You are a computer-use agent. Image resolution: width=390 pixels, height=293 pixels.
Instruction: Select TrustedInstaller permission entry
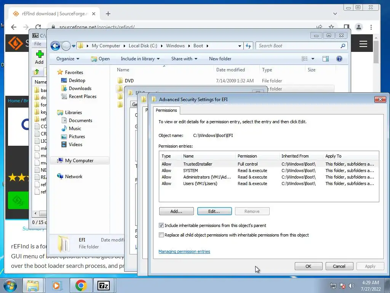pos(269,164)
